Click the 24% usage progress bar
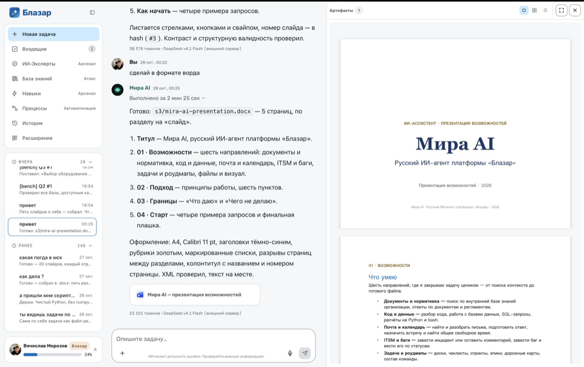This screenshot has height=367, width=584. tap(52, 355)
